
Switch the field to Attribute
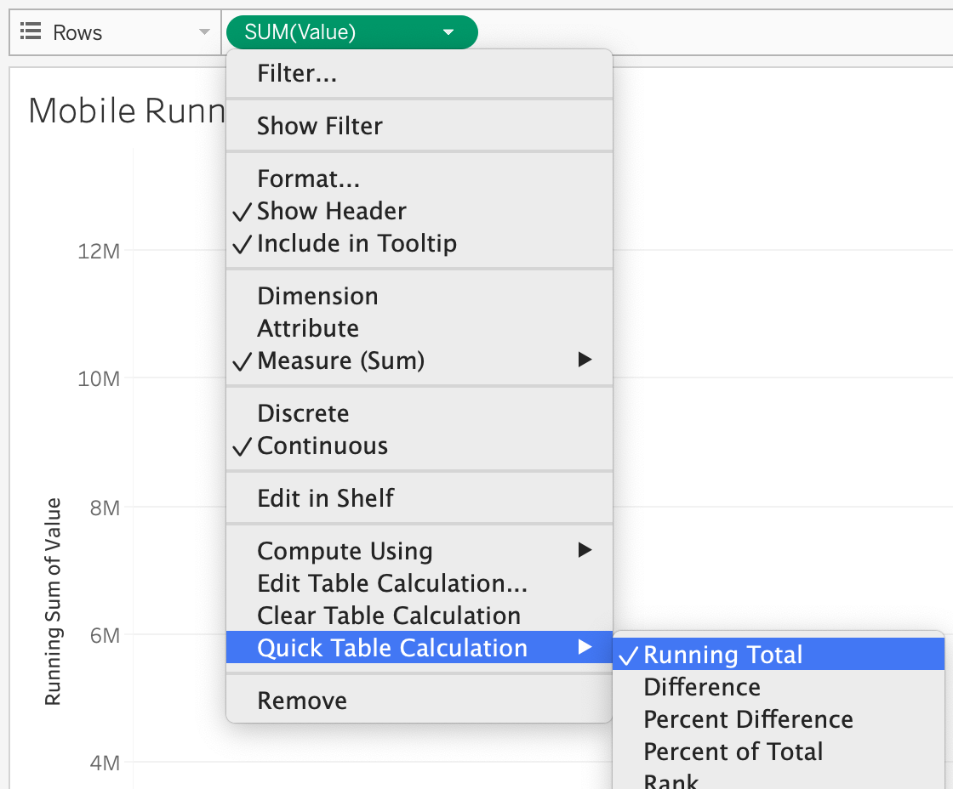pyautogui.click(x=419, y=328)
